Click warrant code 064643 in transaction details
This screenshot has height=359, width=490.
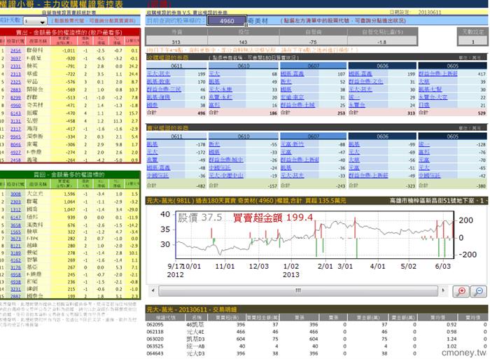(x=155, y=353)
